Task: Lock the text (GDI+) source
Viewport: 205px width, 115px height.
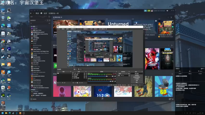Action: [x=86, y=73]
